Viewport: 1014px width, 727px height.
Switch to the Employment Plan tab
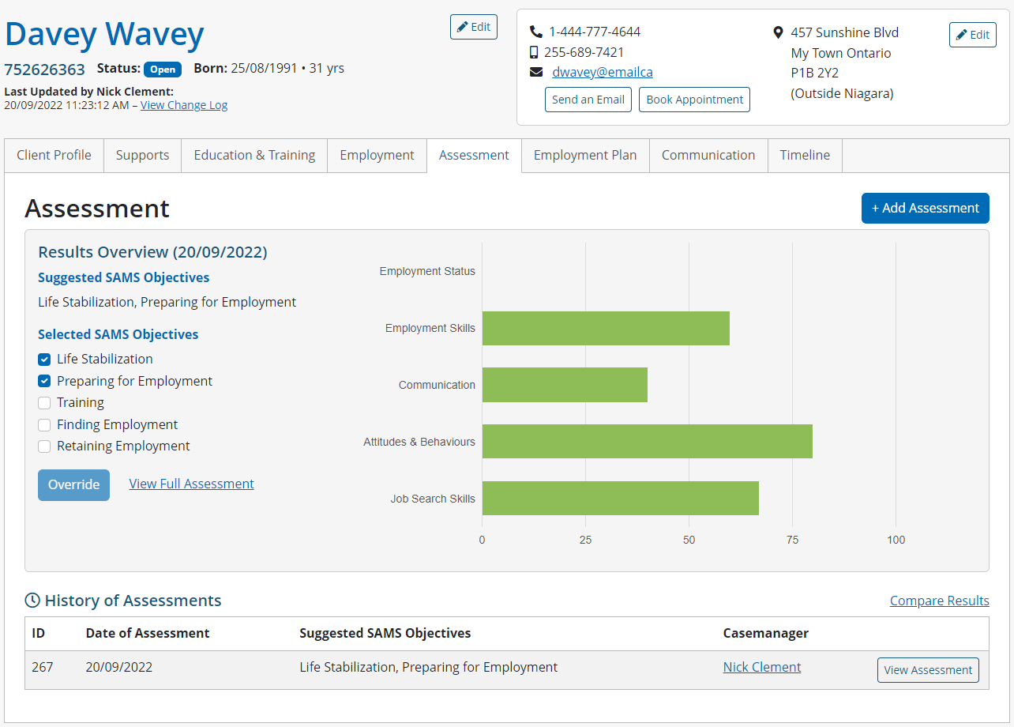[x=584, y=156]
